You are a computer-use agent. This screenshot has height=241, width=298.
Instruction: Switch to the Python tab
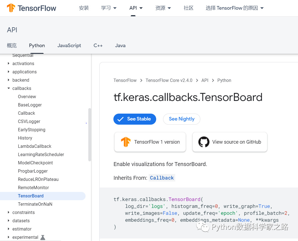(x=37, y=45)
